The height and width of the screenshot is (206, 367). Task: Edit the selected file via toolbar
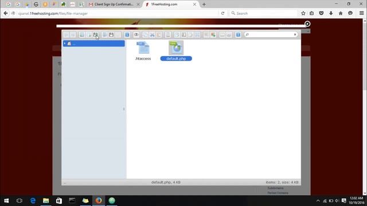tap(190, 35)
